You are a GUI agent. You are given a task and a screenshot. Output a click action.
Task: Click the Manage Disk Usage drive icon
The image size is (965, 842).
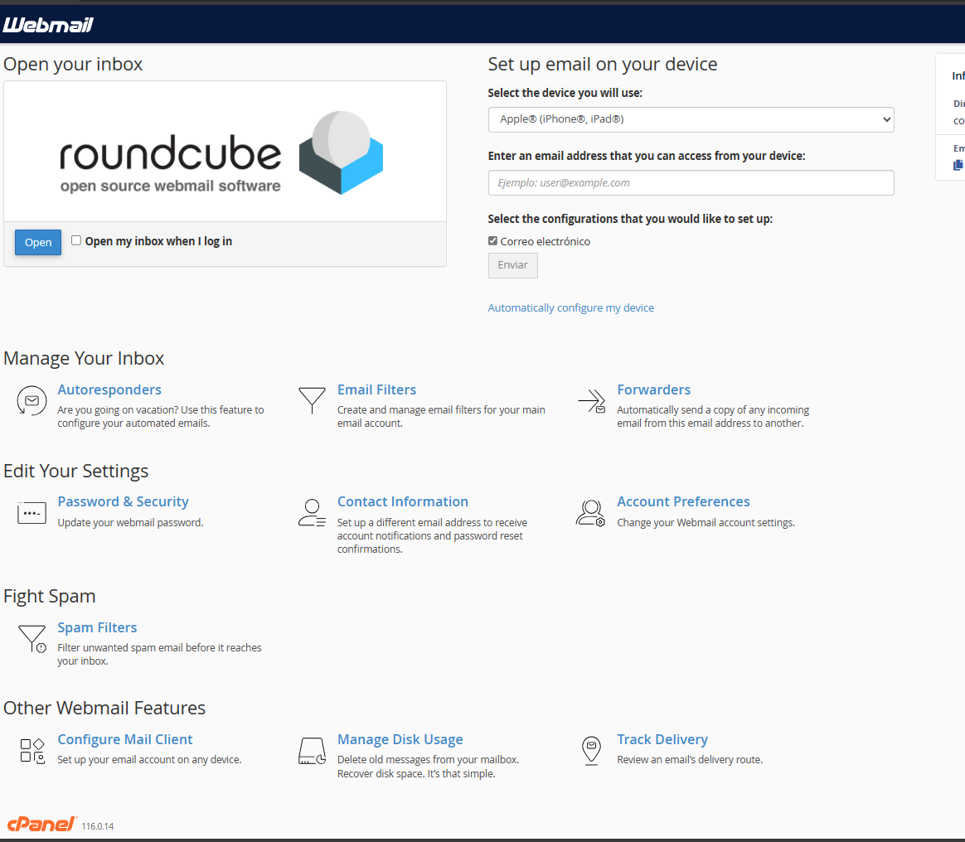point(312,751)
